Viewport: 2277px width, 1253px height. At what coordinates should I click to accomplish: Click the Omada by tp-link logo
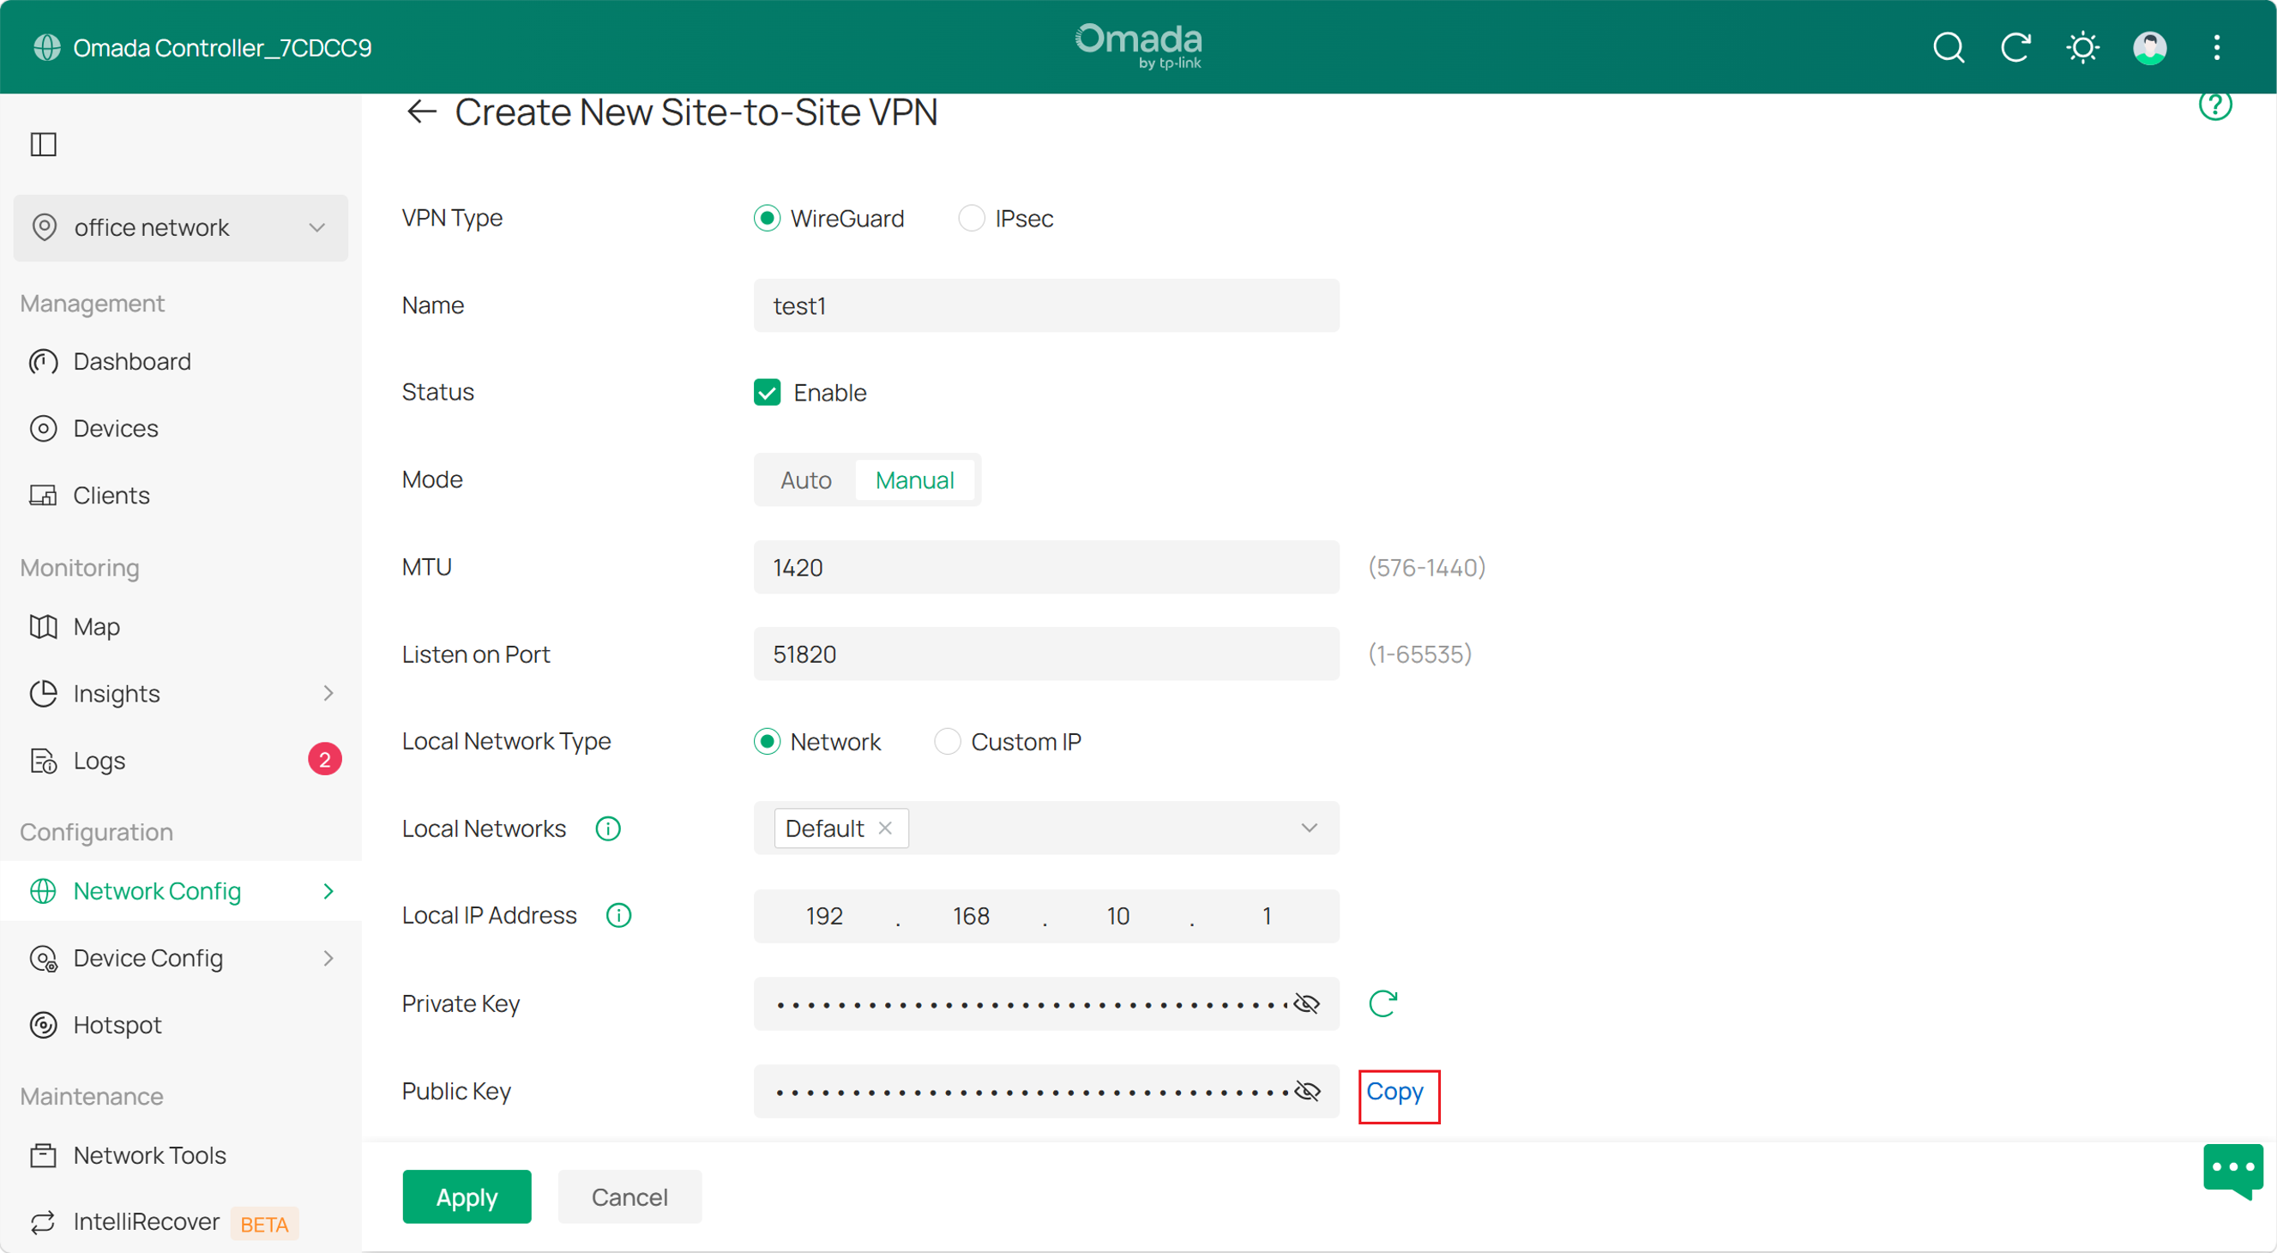1139,46
